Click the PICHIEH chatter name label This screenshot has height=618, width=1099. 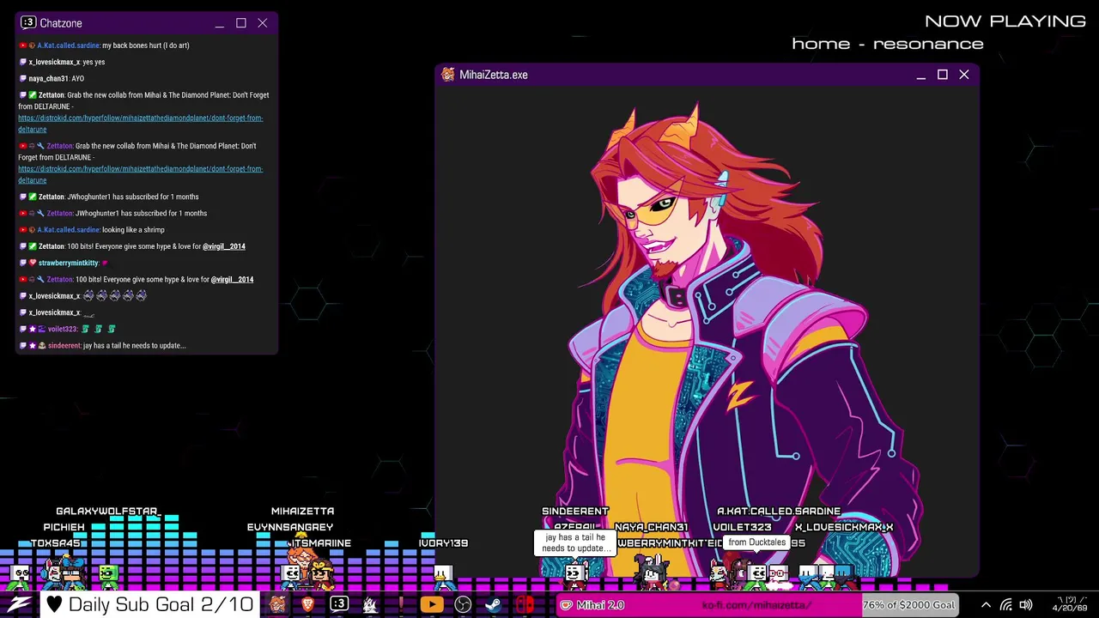click(x=64, y=527)
